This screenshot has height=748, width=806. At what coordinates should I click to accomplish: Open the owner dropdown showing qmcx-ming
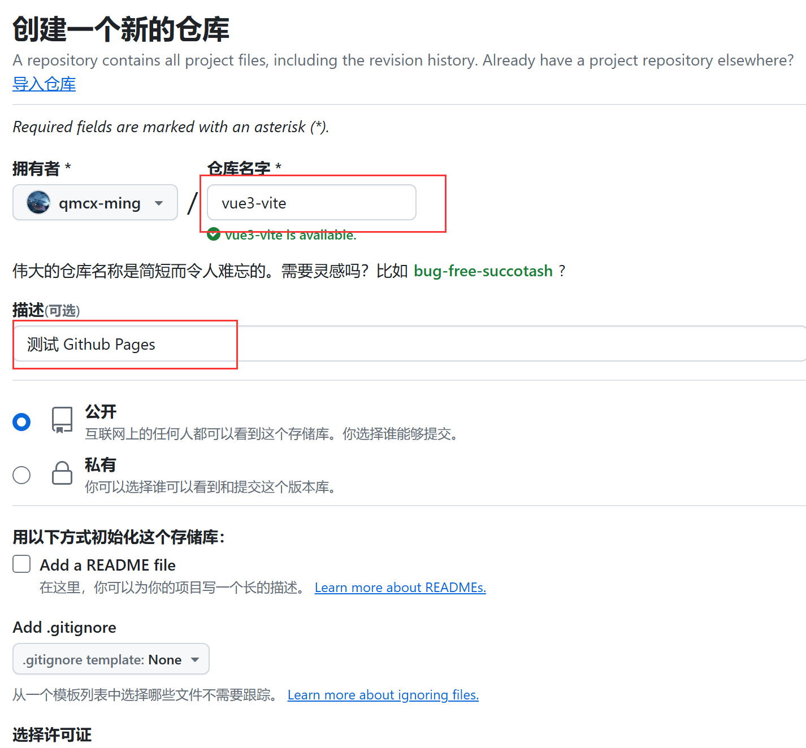pyautogui.click(x=95, y=202)
